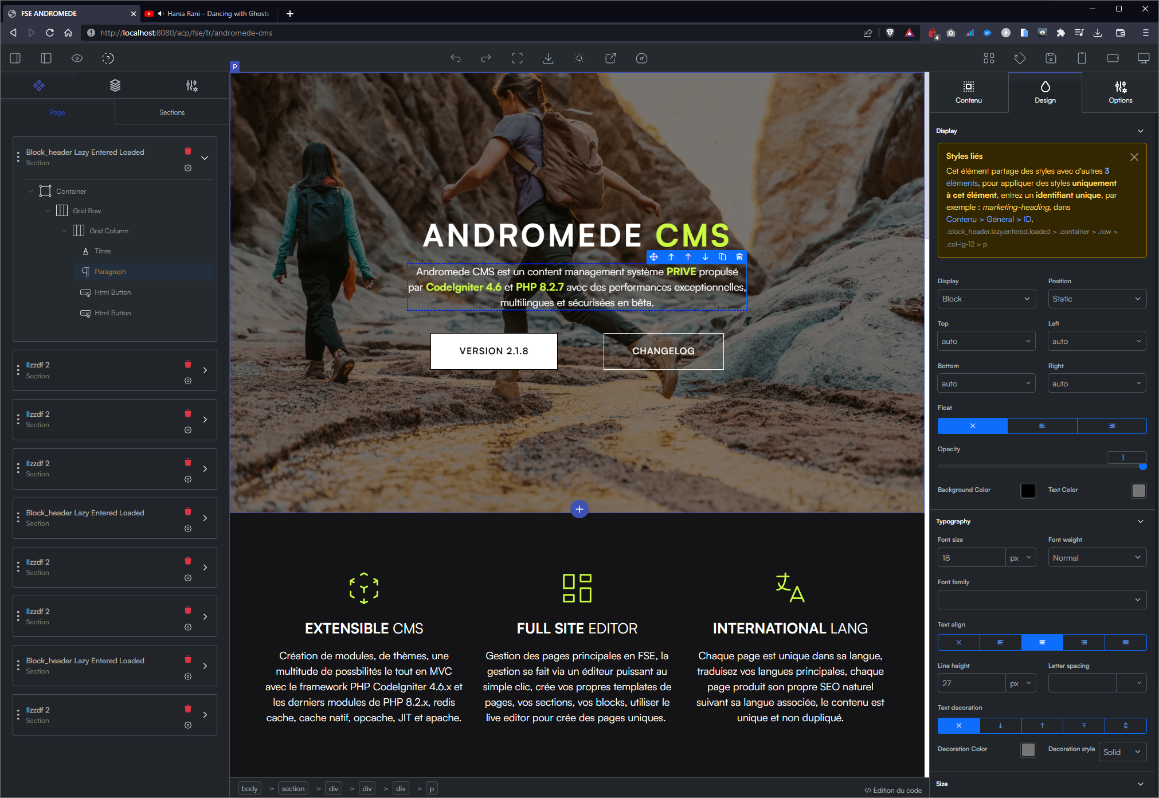
Task: Switch to the Design tab
Action: click(1045, 92)
